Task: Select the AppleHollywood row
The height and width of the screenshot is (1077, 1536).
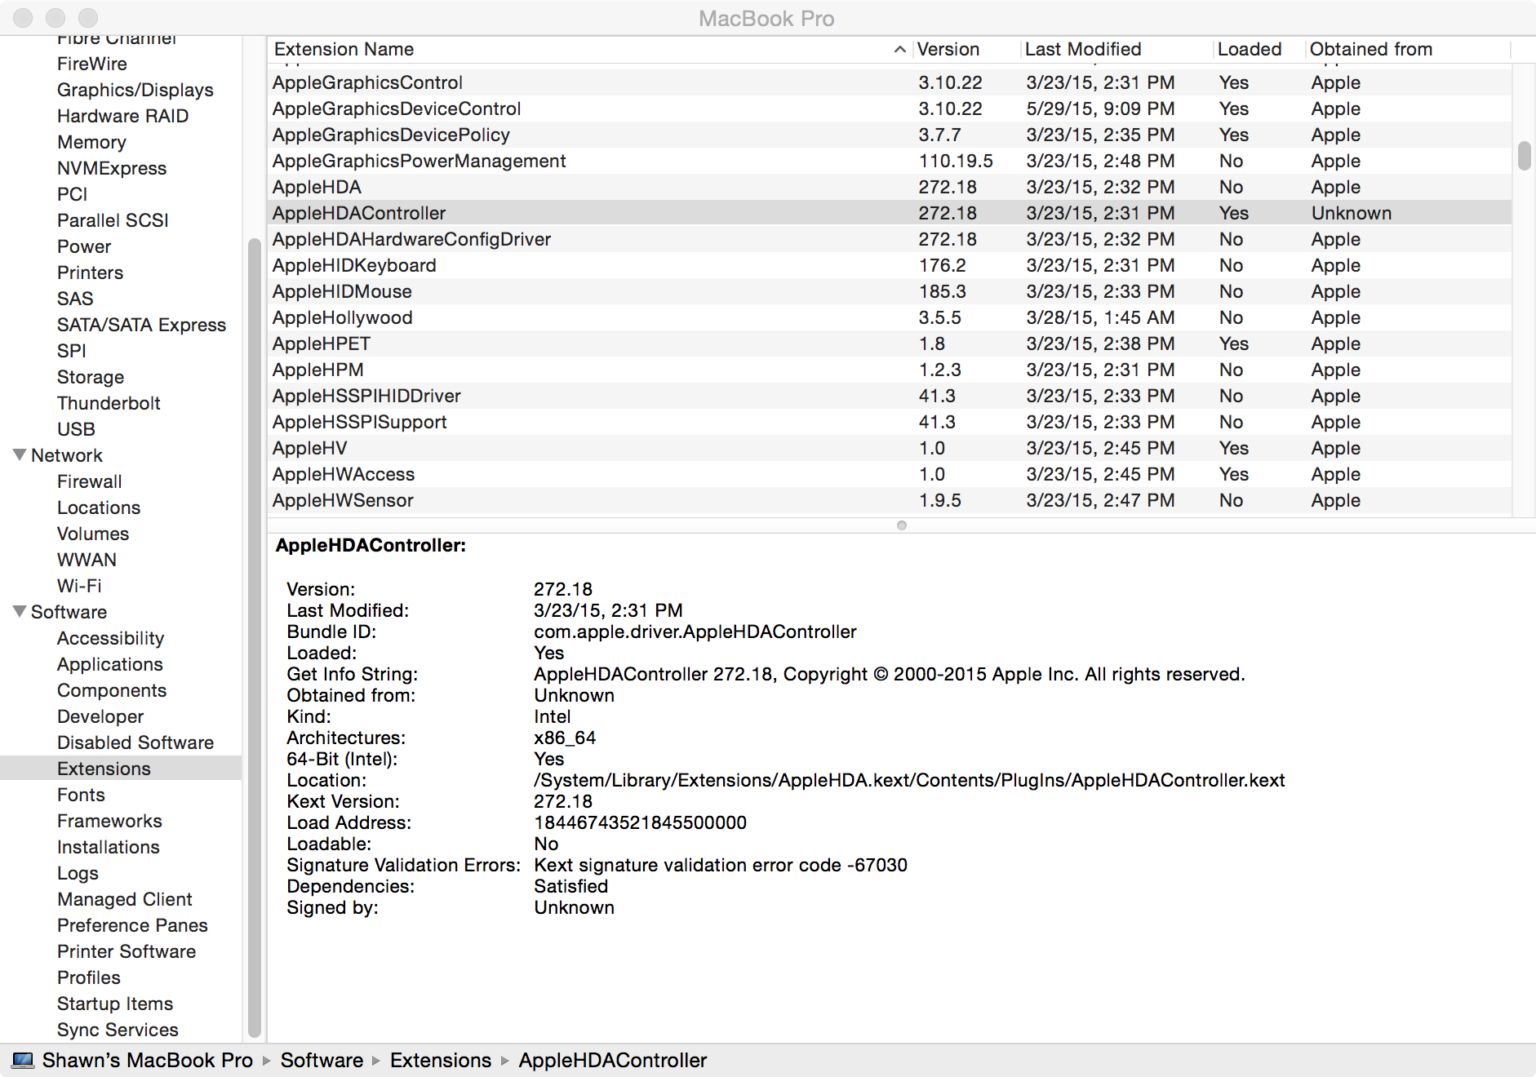Action: coord(890,317)
